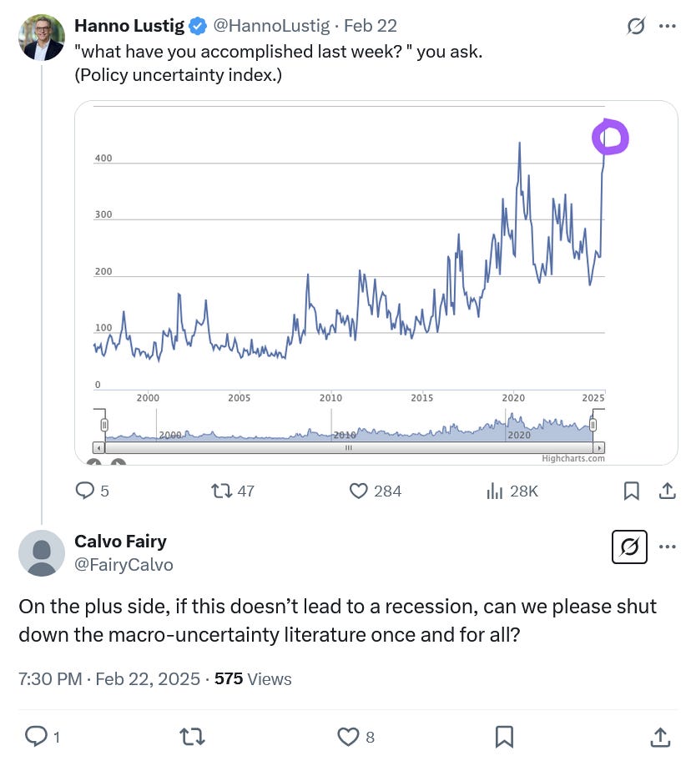View analytics showing 28K views
This screenshot has width=696, height=761.
(x=495, y=491)
